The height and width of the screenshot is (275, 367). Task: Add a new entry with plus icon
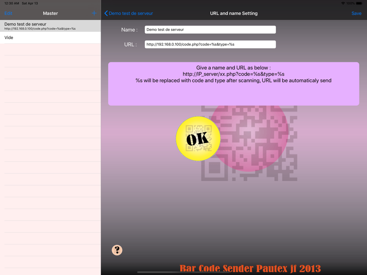coord(94,13)
